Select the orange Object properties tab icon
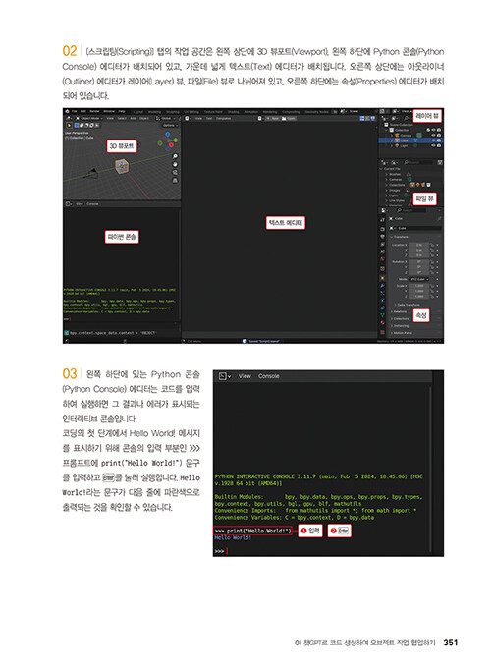 tap(382, 278)
